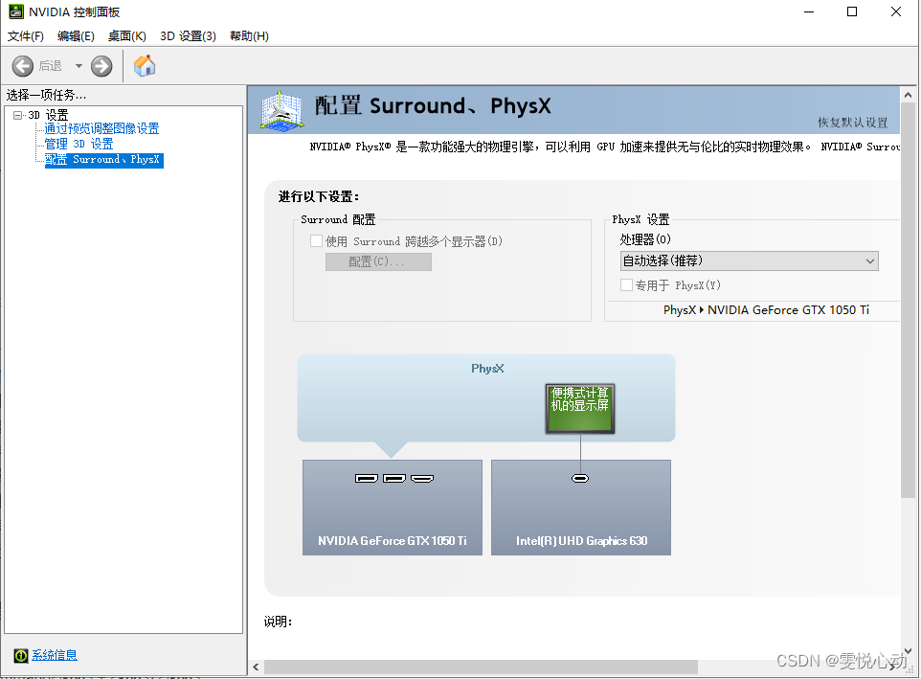Viewport: 921px width, 679px height.
Task: Select the NVIDIA GeForce GTX 1050 Ti block
Action: pos(393,508)
